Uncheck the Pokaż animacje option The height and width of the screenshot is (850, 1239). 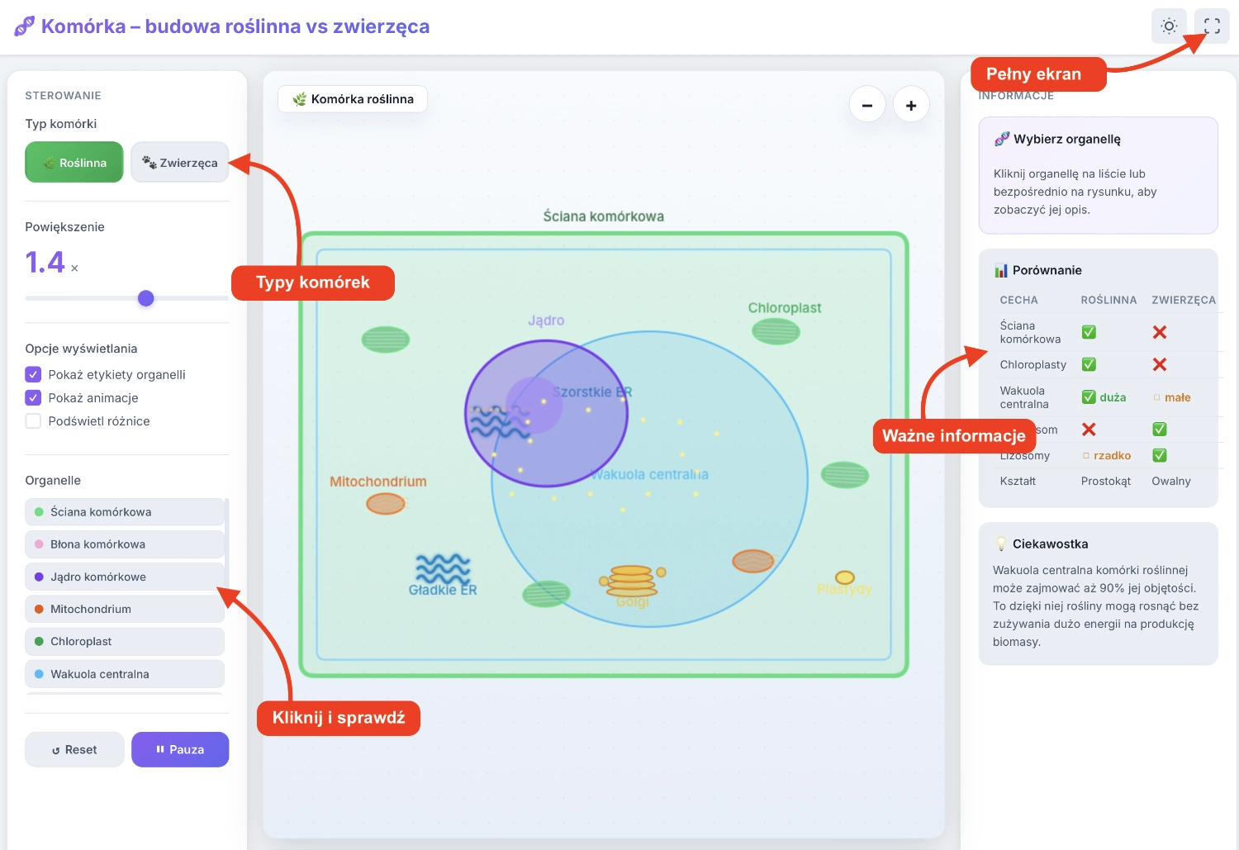pos(33,397)
